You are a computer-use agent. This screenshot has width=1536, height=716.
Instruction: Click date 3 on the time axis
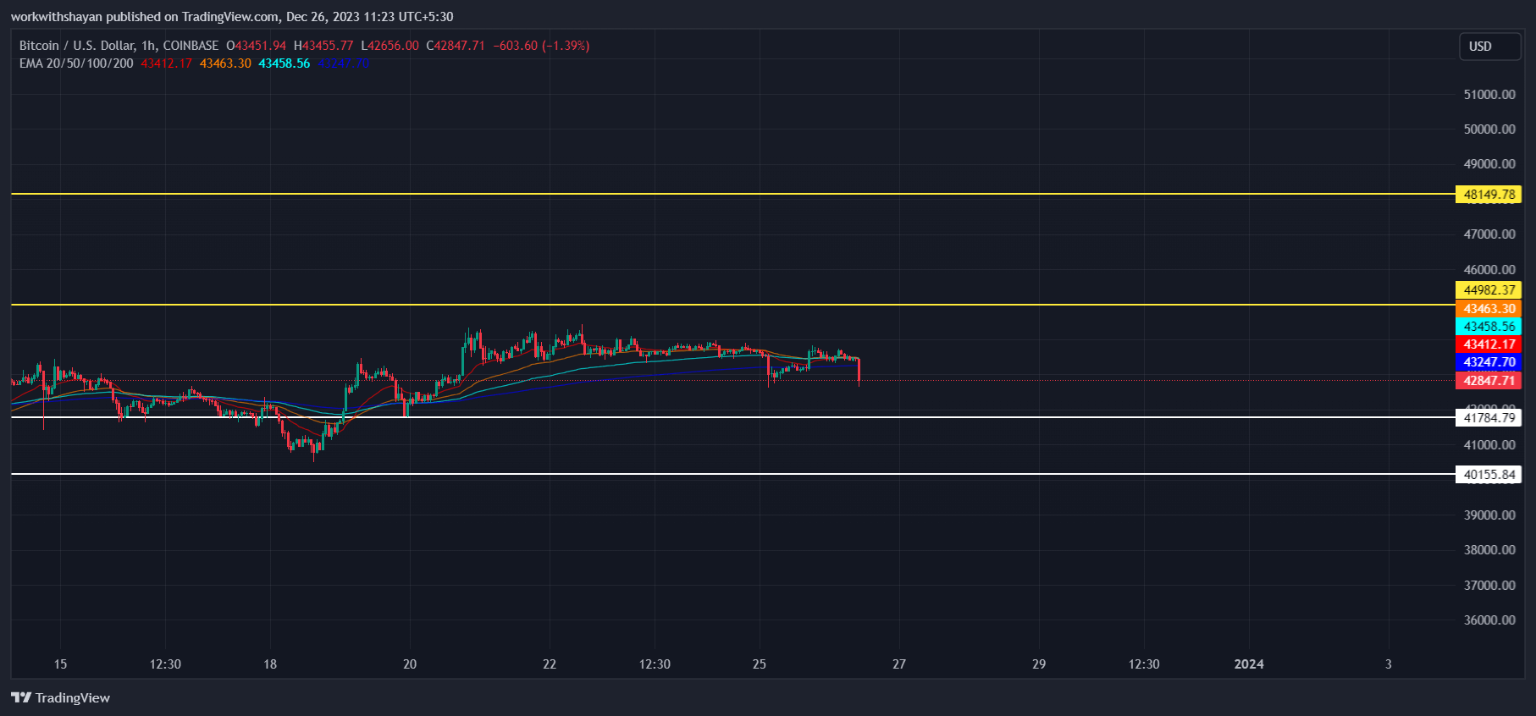tap(1389, 664)
